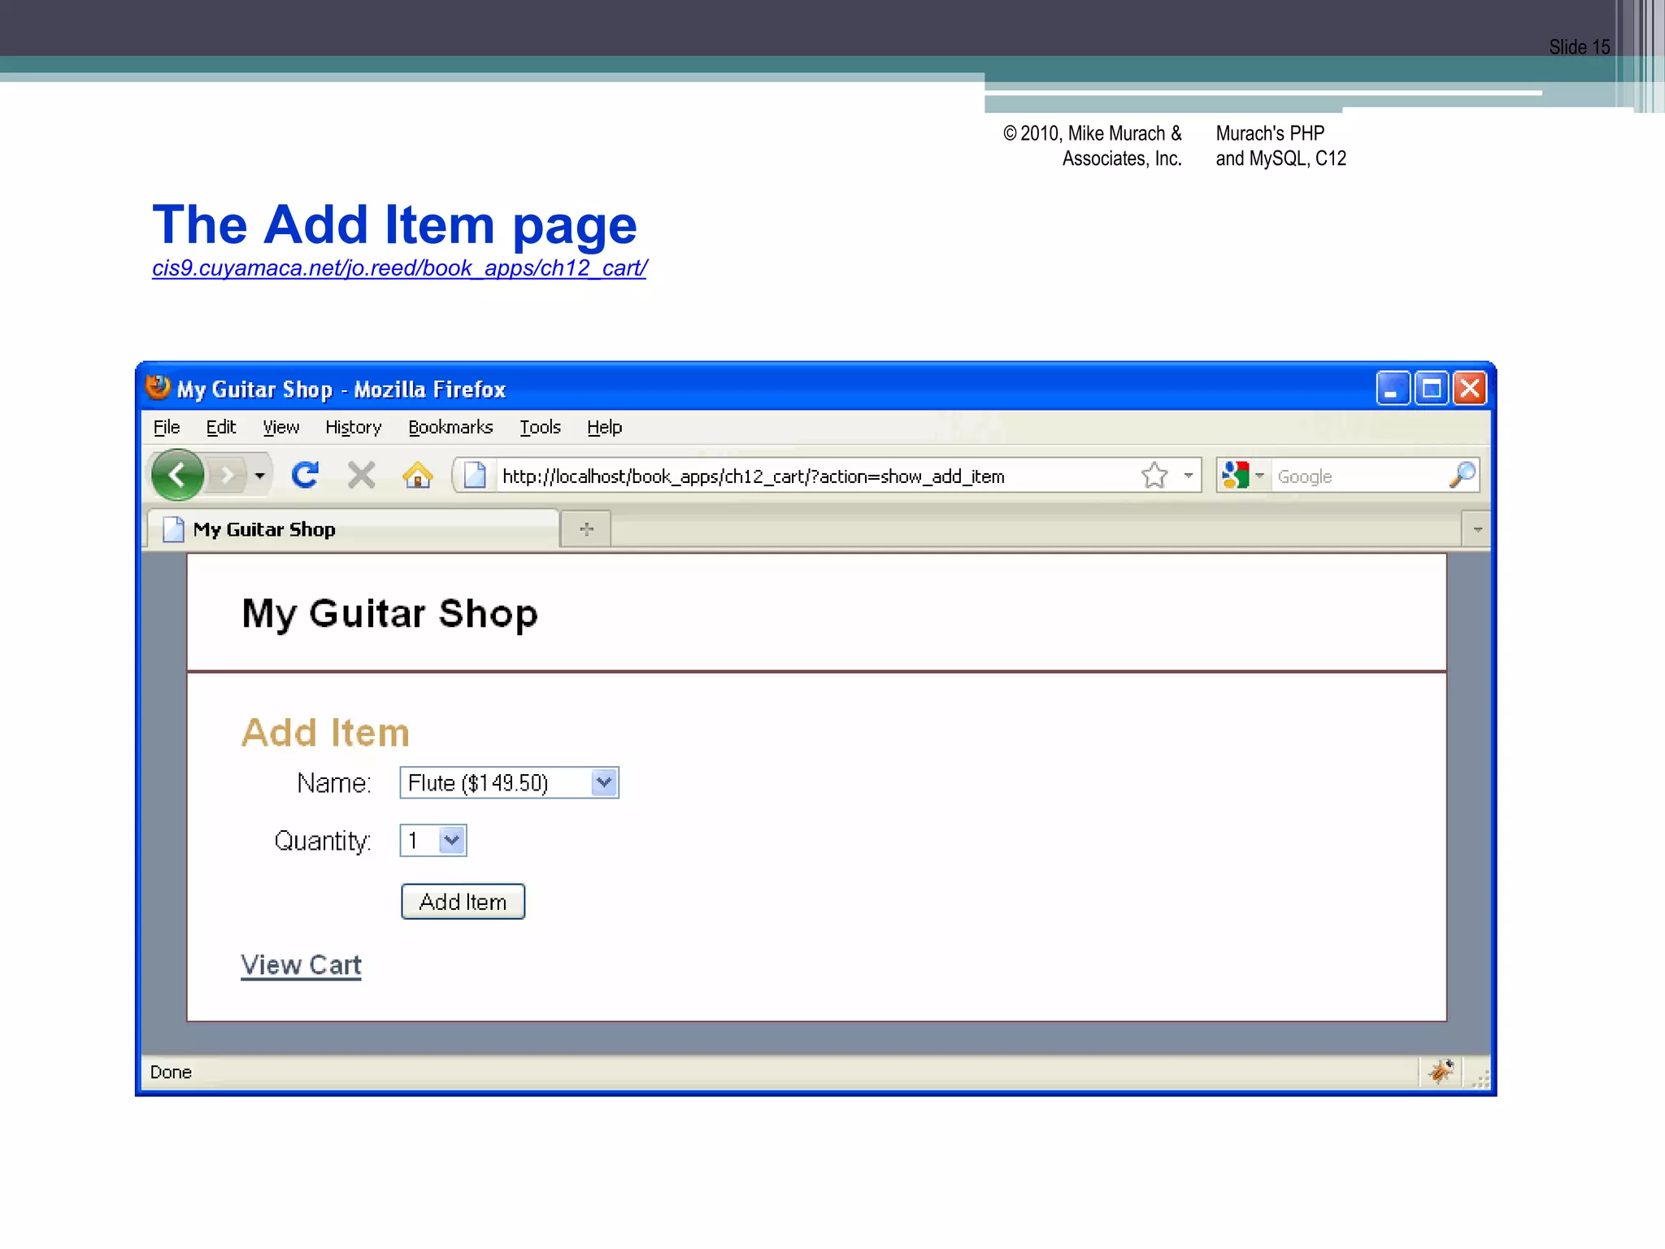The width and height of the screenshot is (1665, 1249).
Task: Minimize the Firefox window
Action: pos(1393,389)
